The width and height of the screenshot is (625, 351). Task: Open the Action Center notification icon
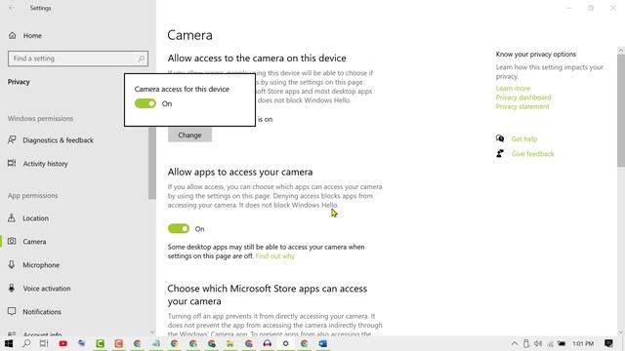608,343
